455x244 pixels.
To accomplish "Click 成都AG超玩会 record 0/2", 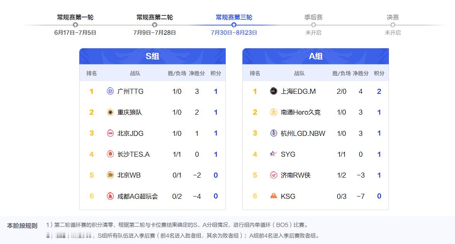I will 177,196.
